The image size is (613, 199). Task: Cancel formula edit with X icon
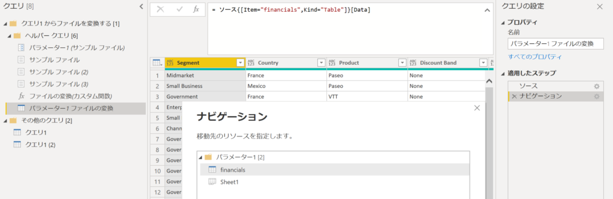coord(160,9)
